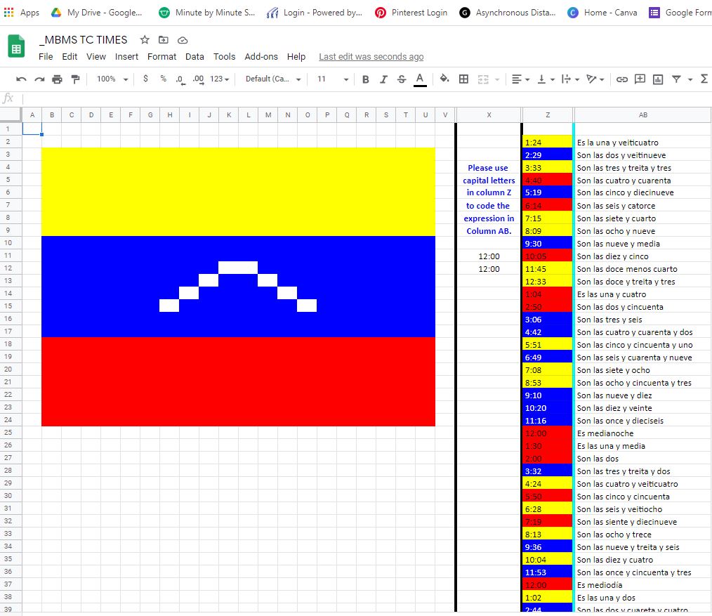Check the cloud save status icon
Viewport: 712px width, 616px height.
183,41
